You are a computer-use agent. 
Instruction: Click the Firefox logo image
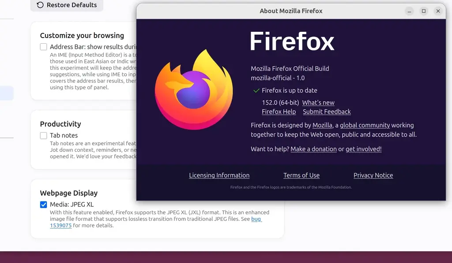click(x=194, y=89)
